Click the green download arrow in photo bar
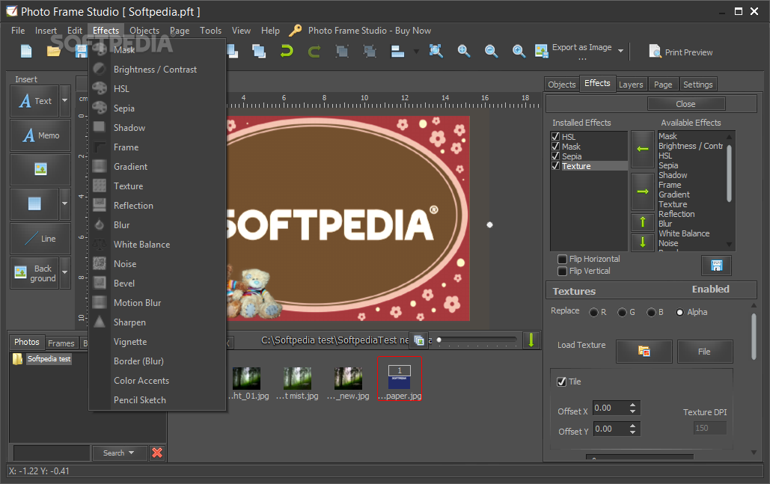This screenshot has width=770, height=484. (531, 340)
